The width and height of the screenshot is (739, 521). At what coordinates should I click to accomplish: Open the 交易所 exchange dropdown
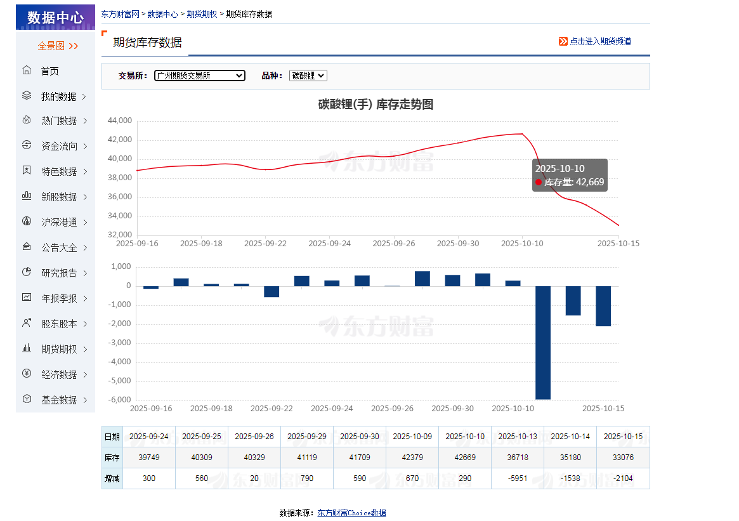[200, 76]
